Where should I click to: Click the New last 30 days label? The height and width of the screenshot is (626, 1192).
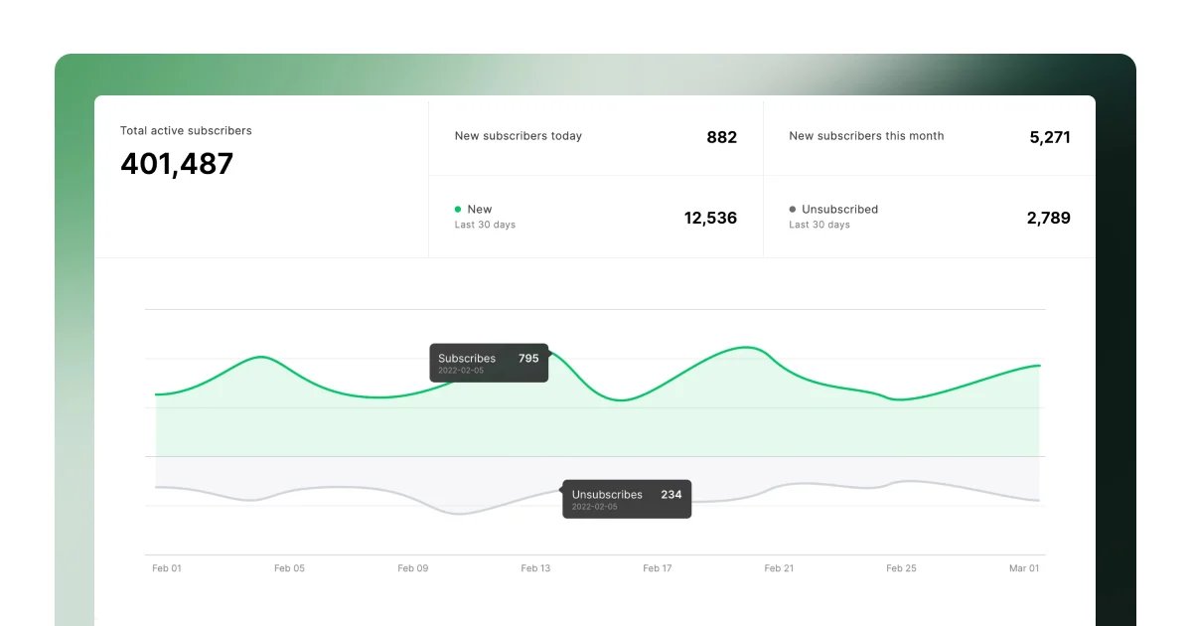[485, 217]
